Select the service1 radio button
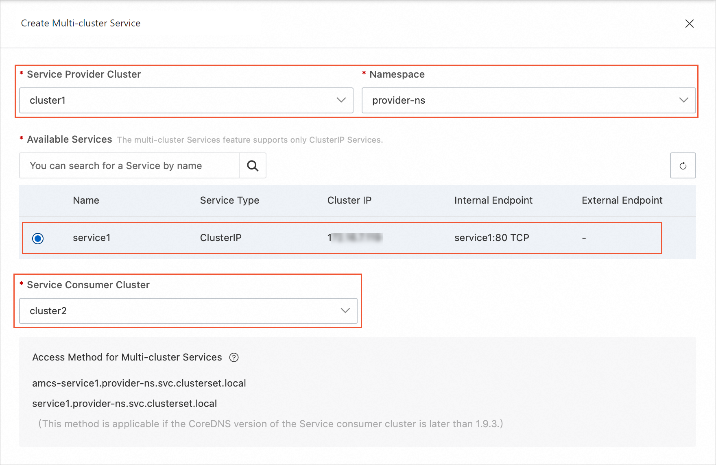 point(38,238)
